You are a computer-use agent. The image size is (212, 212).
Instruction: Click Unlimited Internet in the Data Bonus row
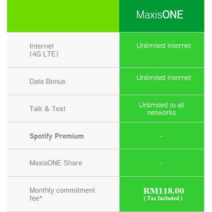click(163, 78)
